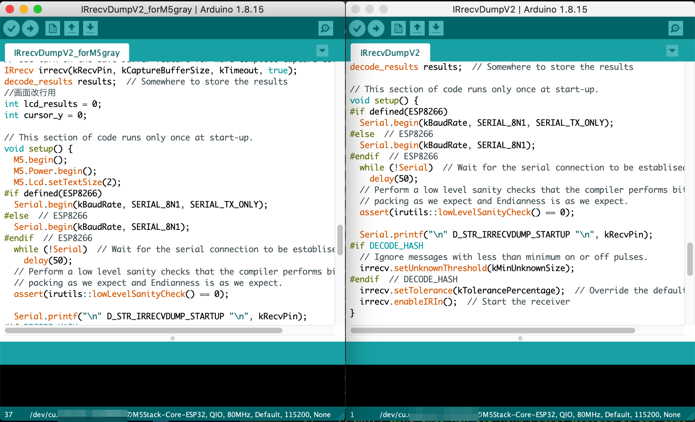Open Serial Monitor in right window
Viewport: 695px width, 422px height.
pyautogui.click(x=675, y=28)
